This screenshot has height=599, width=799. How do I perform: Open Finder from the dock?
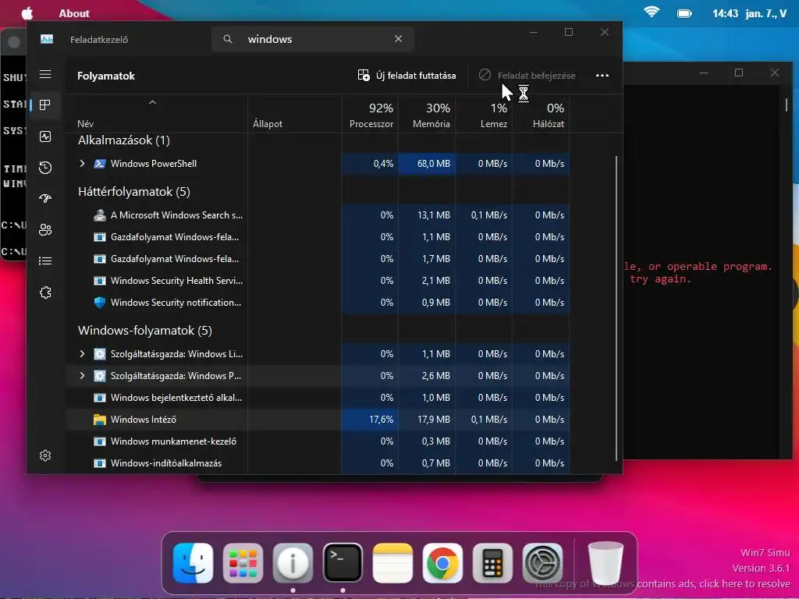tap(194, 563)
